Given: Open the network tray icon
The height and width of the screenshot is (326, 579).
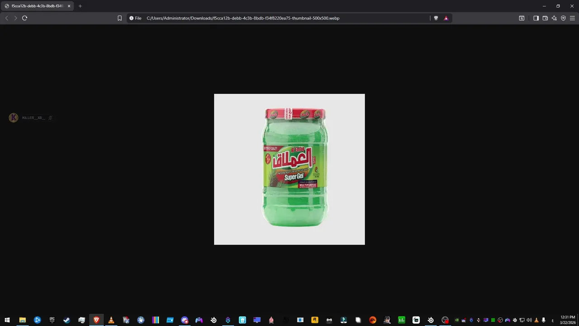Looking at the screenshot, I should click(522, 320).
